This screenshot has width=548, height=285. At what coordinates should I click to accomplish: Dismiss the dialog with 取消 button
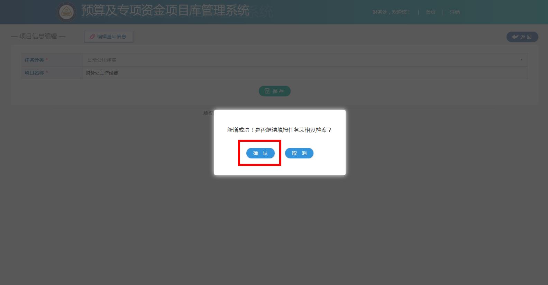(299, 153)
